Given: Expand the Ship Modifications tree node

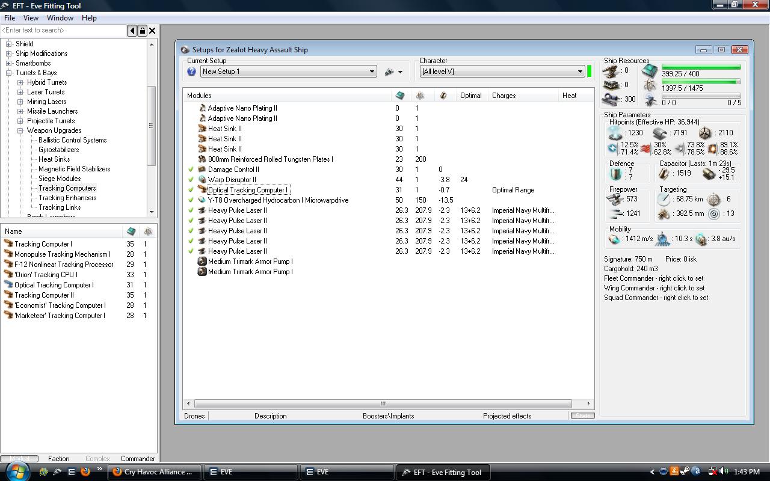Looking at the screenshot, I should pyautogui.click(x=9, y=54).
